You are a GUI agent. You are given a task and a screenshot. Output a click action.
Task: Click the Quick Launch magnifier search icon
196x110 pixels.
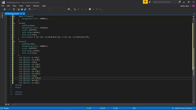point(180,2)
